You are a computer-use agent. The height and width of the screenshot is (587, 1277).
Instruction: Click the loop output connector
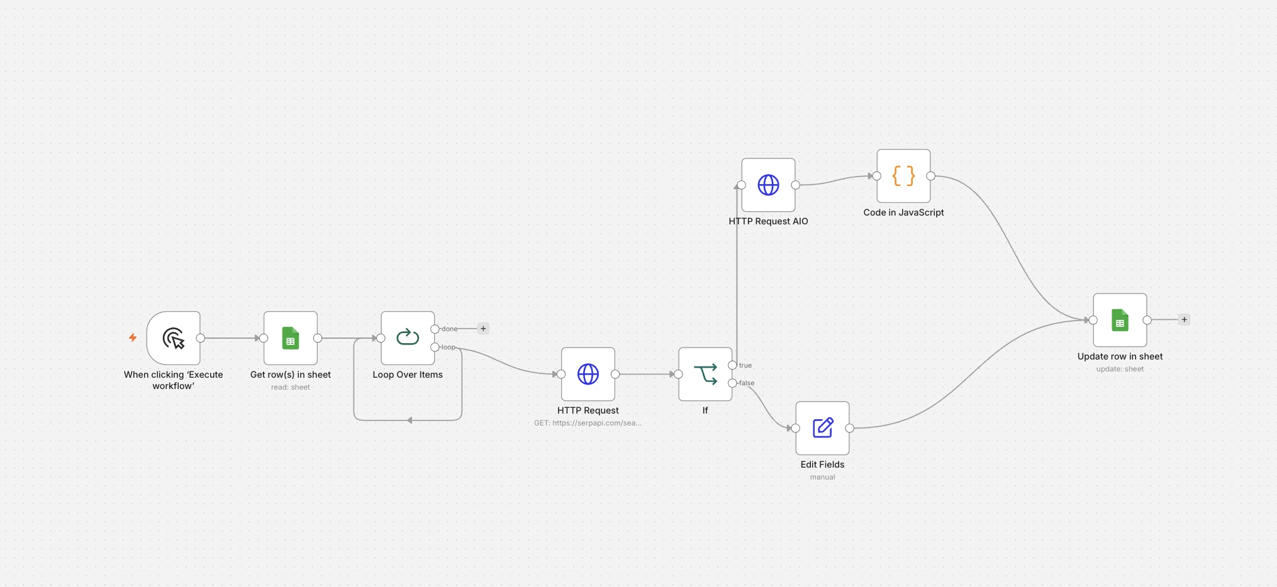pyautogui.click(x=435, y=347)
